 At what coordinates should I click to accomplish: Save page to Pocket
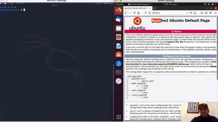click(x=191, y=13)
